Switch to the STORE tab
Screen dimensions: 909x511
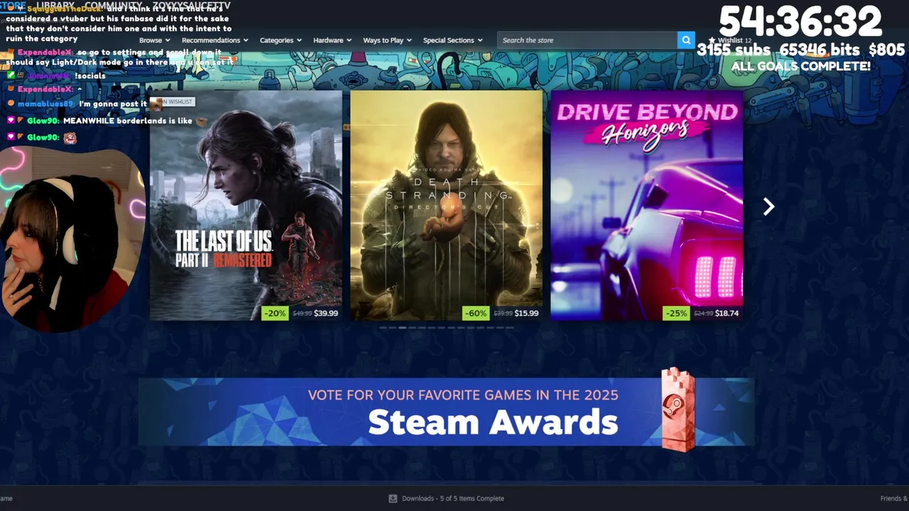(12, 6)
